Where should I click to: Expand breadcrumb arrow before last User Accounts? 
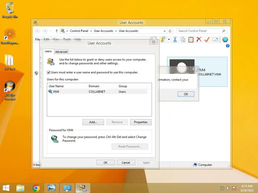click(116, 31)
